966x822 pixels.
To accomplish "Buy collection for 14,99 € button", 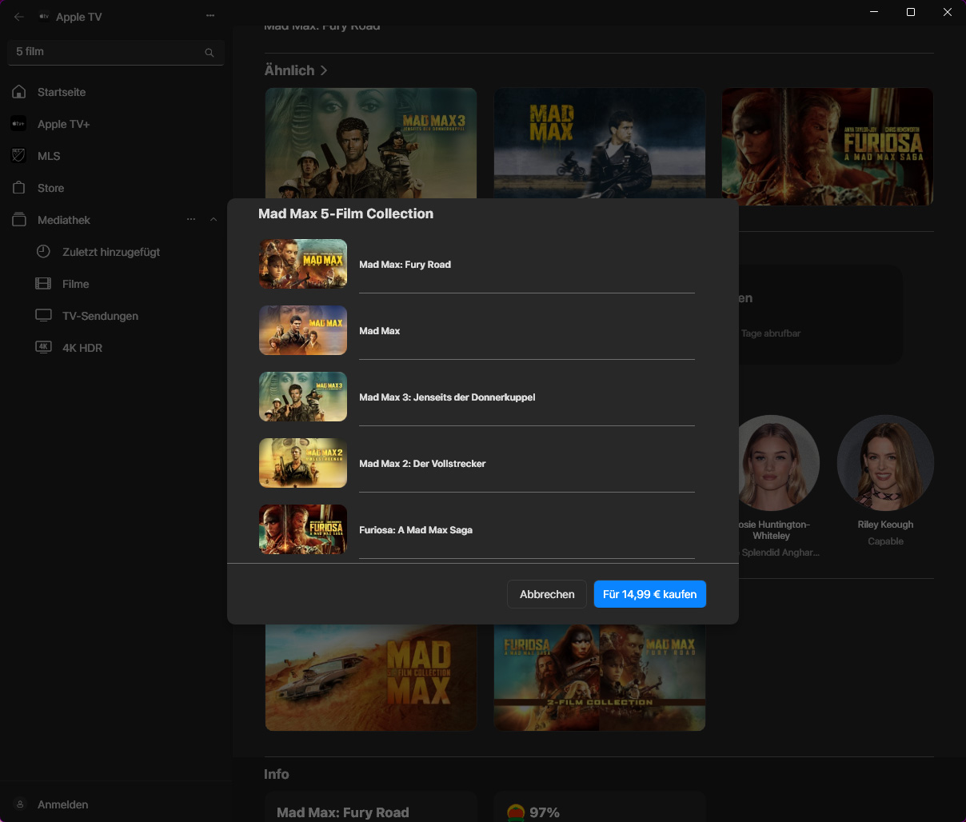I will pos(649,594).
